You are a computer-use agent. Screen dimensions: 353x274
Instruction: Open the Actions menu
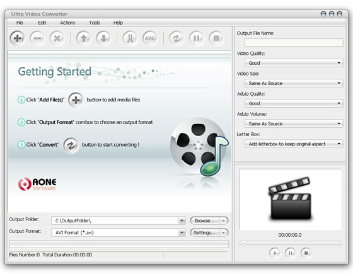click(67, 23)
